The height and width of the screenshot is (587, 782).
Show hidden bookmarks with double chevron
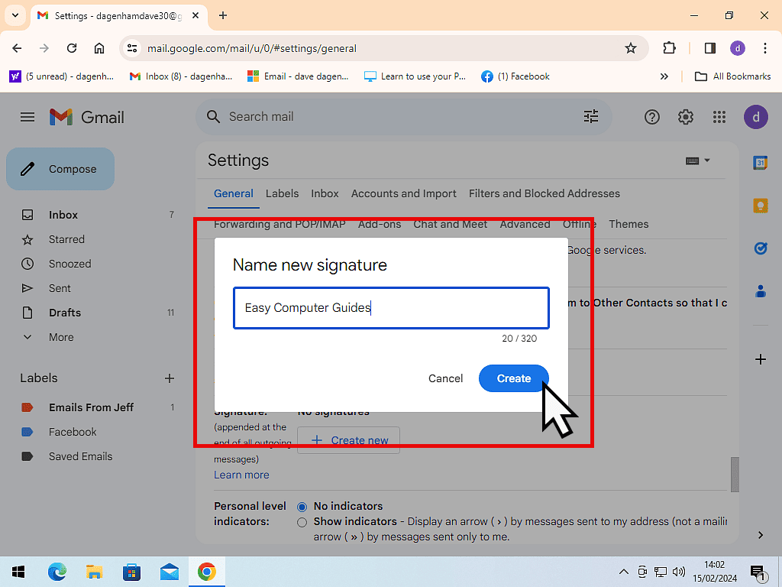tap(664, 76)
